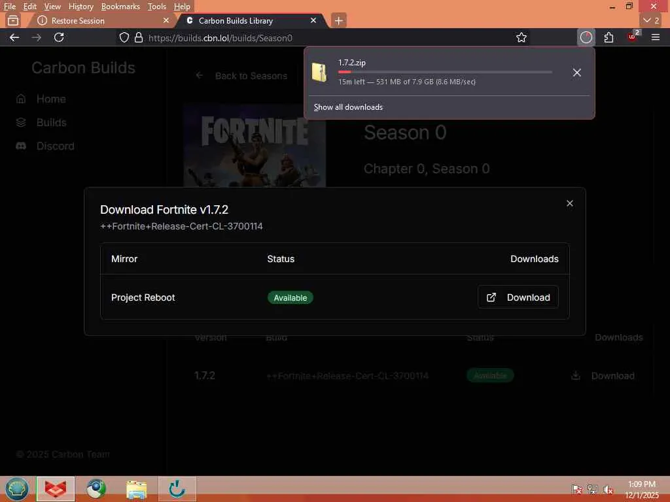Image resolution: width=670 pixels, height=502 pixels.
Task: Click the Project Reboot Download button
Action: [x=518, y=297]
